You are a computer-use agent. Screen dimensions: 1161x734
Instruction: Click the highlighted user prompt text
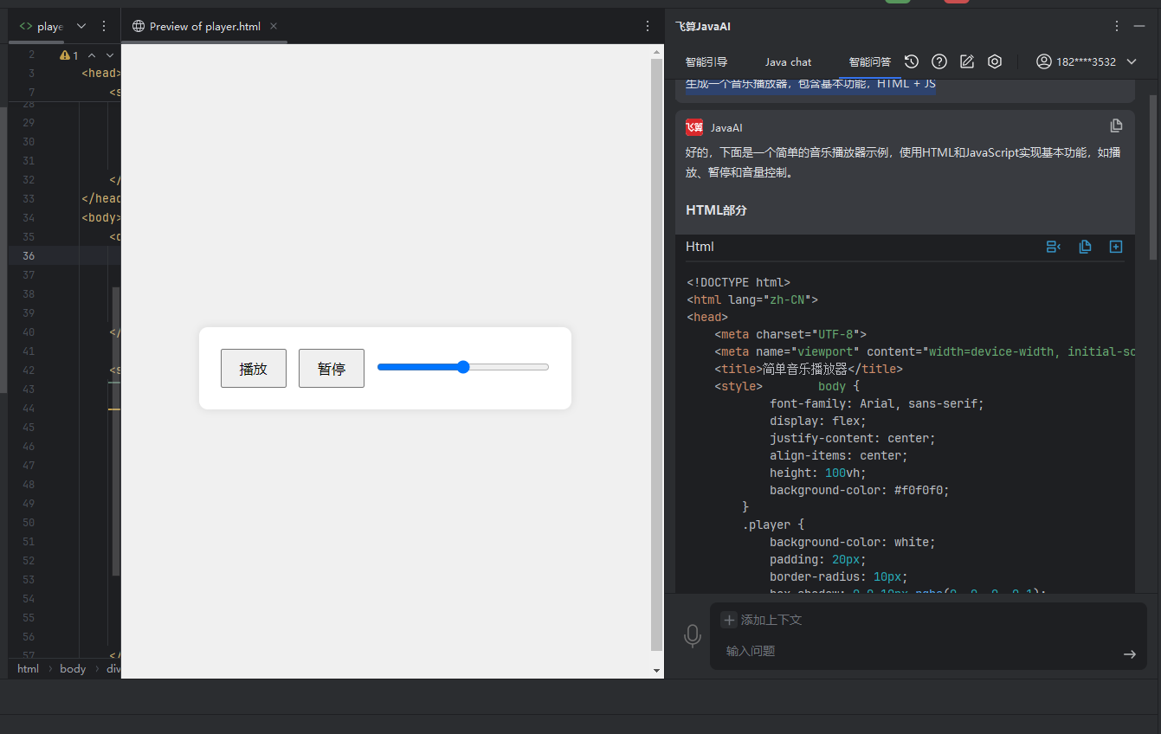(x=810, y=84)
